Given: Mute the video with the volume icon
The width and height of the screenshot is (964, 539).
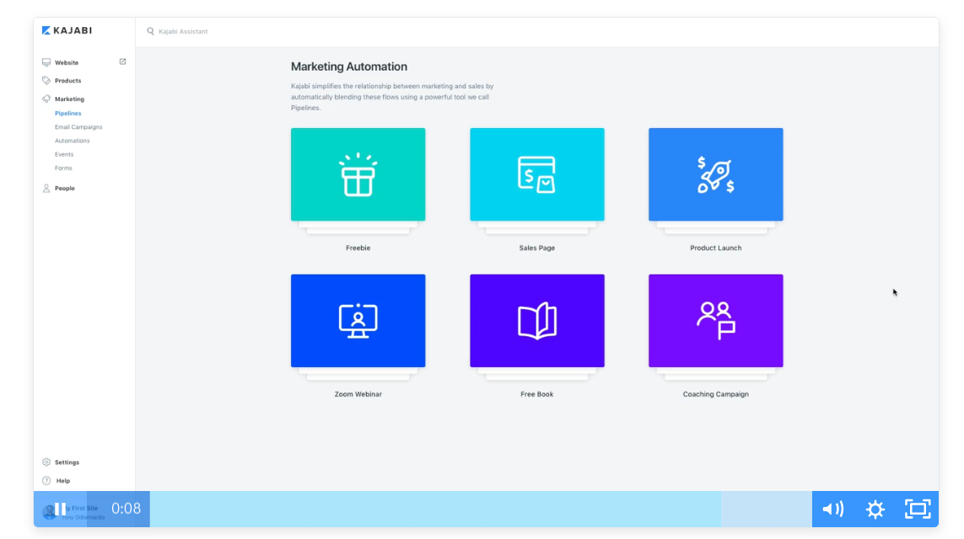Looking at the screenshot, I should 833,509.
